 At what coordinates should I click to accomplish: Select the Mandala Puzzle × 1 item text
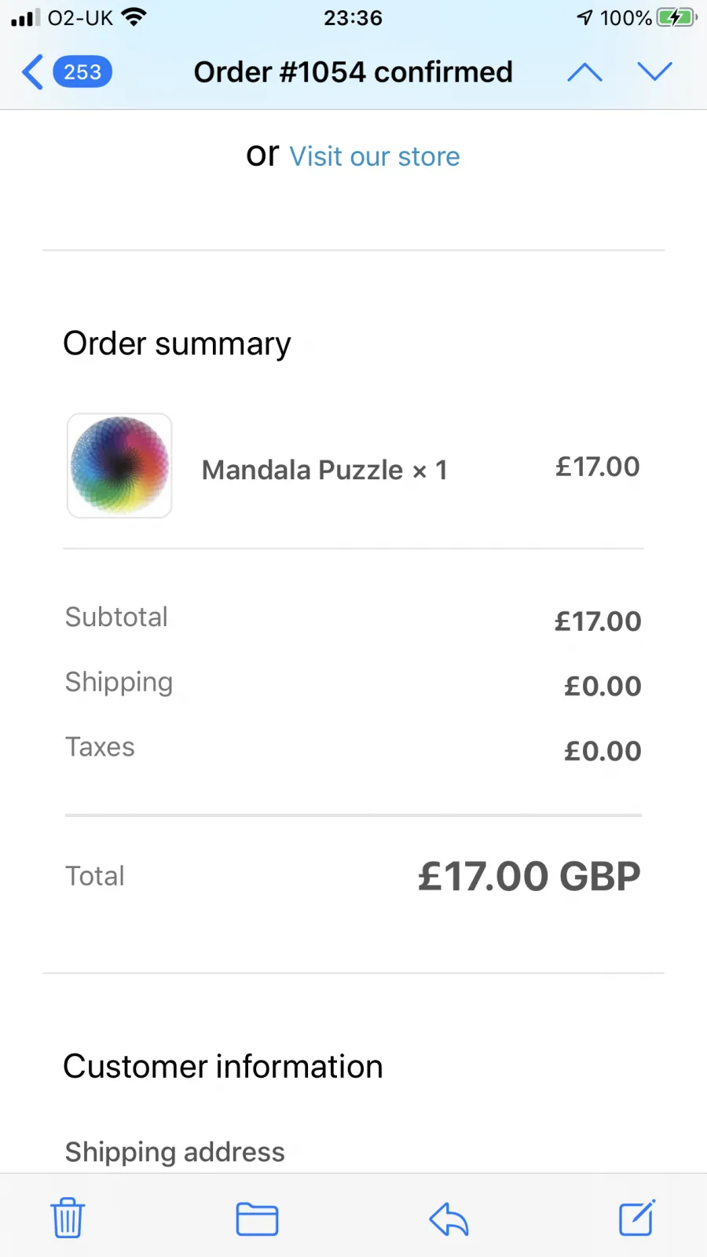[324, 470]
